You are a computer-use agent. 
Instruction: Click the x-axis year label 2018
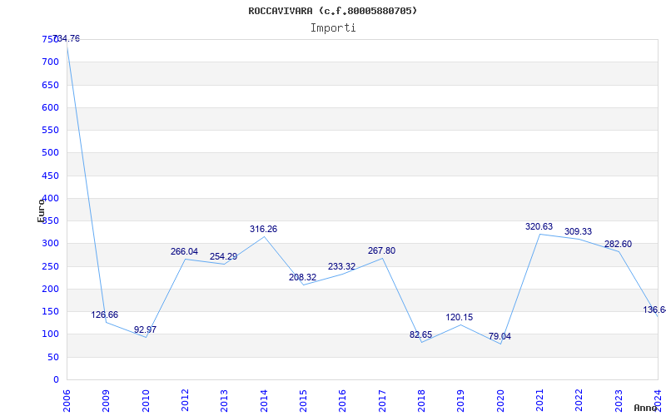pyautogui.click(x=421, y=400)
